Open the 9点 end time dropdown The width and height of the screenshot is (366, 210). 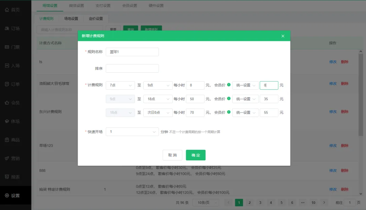click(x=158, y=85)
